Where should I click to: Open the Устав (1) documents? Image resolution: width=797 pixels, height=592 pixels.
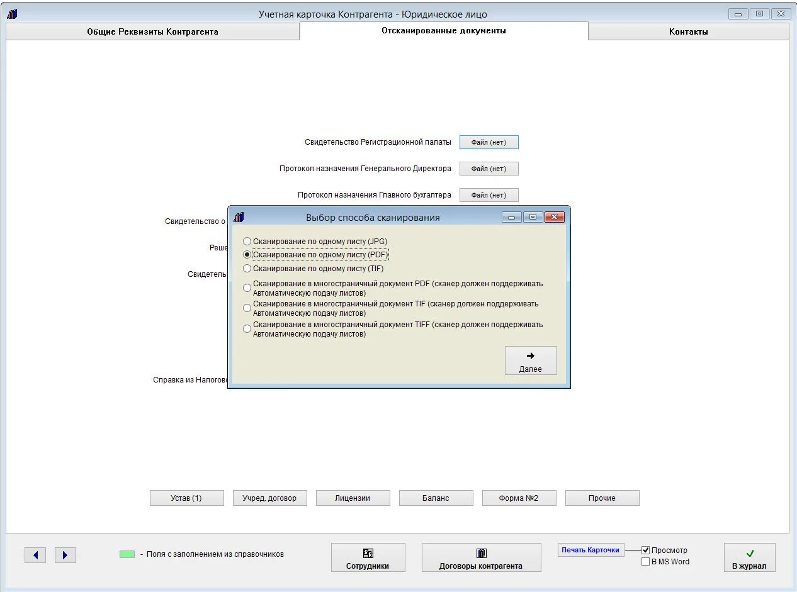(x=186, y=498)
